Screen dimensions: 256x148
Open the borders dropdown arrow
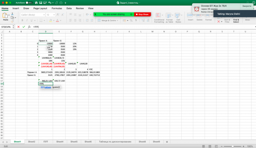44,20
